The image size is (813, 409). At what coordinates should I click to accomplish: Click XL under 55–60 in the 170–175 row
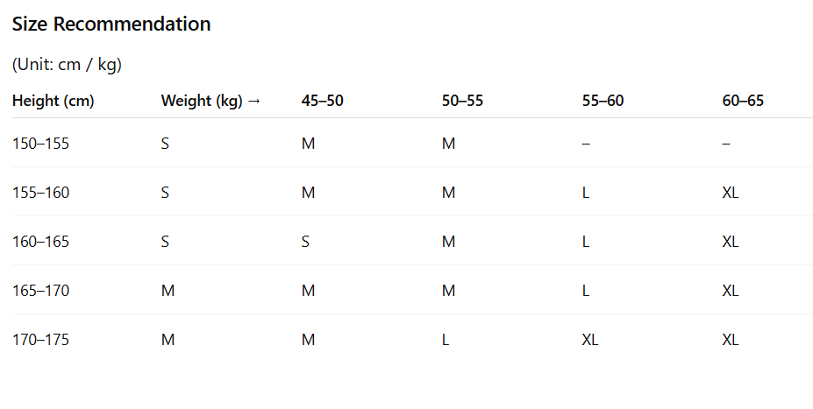(590, 340)
